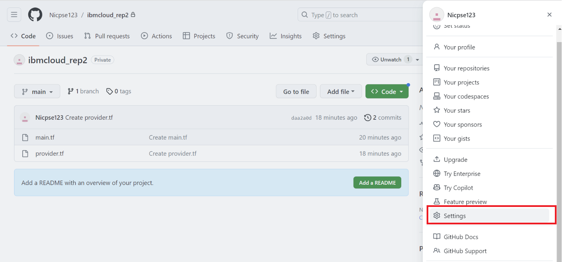
Task: Switch to the Pull requests tab
Action: tap(107, 36)
